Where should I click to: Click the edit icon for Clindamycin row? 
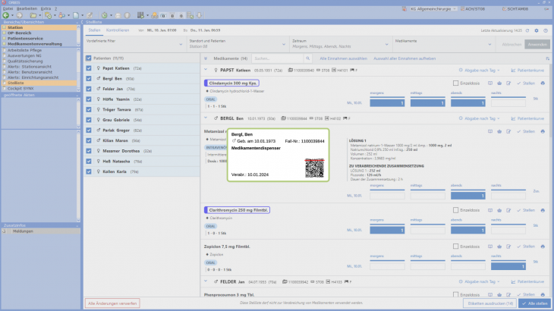click(x=508, y=83)
